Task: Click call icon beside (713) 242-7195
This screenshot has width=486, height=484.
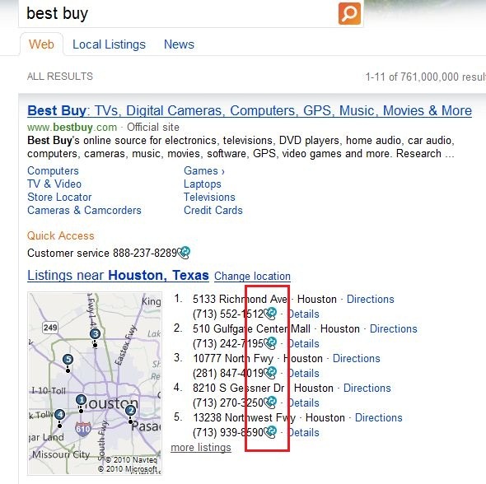Action: [270, 343]
